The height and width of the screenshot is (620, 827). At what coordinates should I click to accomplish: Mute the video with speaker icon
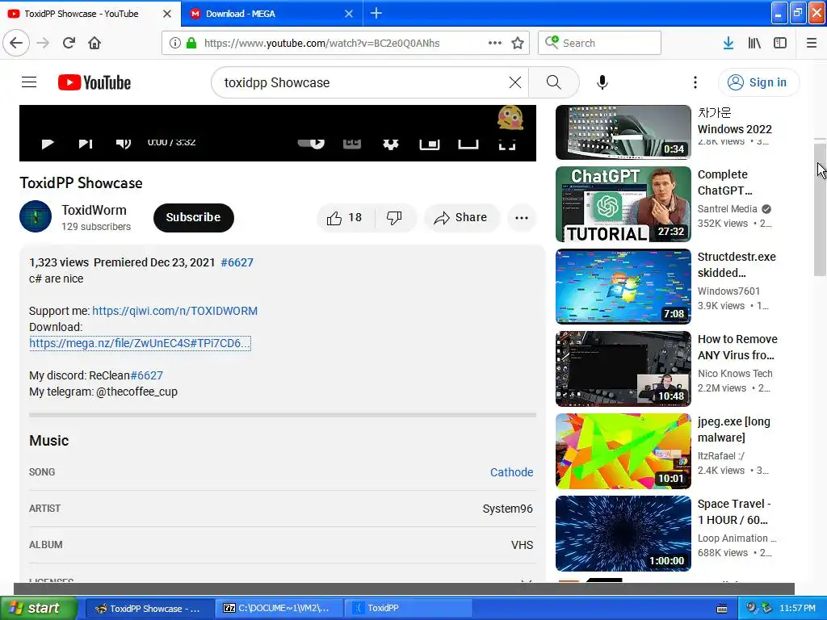pos(124,143)
